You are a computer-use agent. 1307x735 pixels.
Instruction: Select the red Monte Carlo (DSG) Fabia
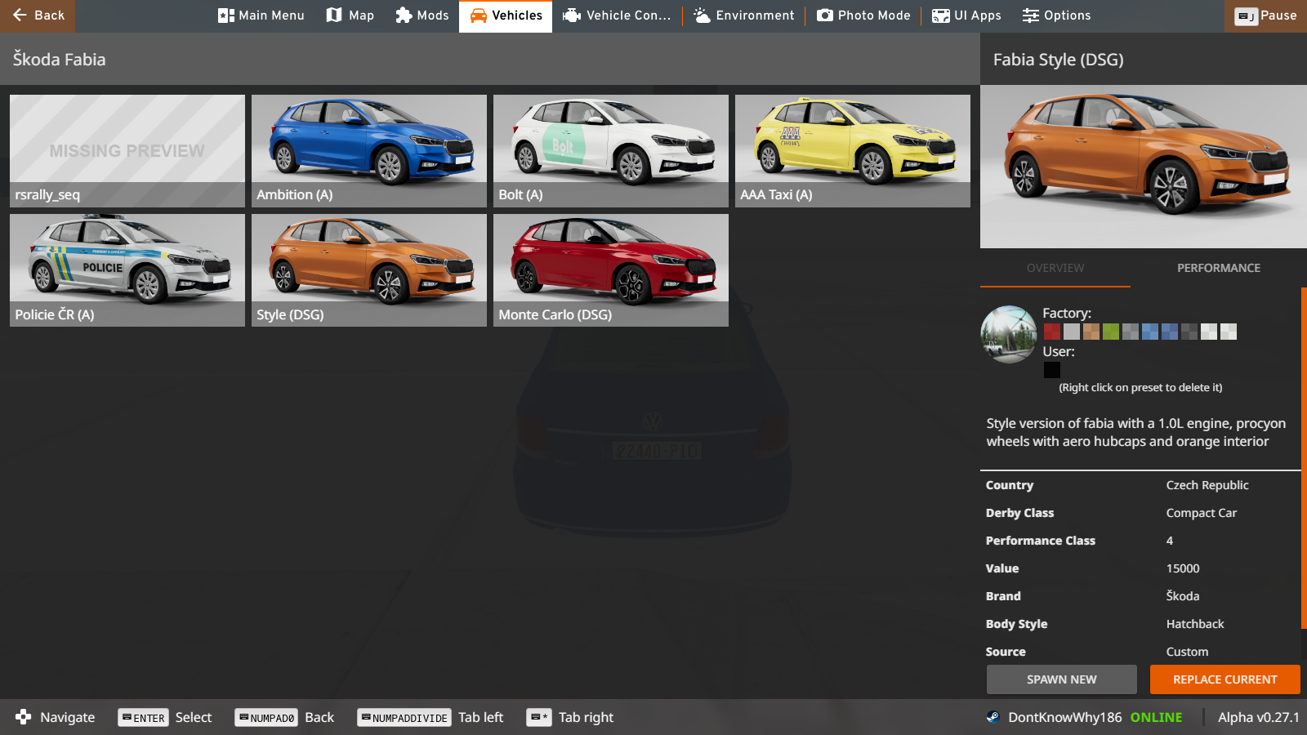pos(611,270)
